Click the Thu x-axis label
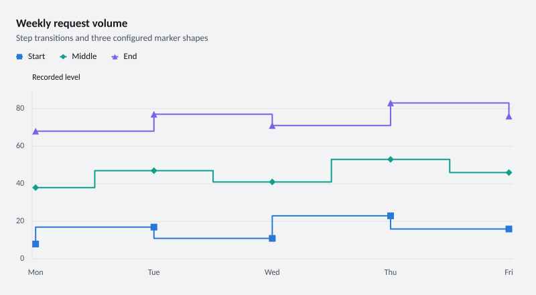 click(391, 272)
